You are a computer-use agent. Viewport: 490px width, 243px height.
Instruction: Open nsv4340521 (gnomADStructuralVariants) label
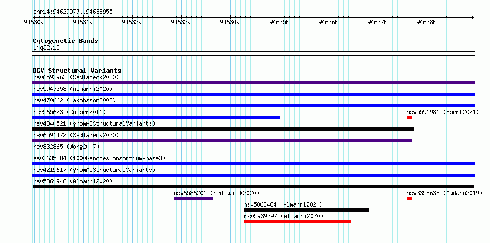94,123
